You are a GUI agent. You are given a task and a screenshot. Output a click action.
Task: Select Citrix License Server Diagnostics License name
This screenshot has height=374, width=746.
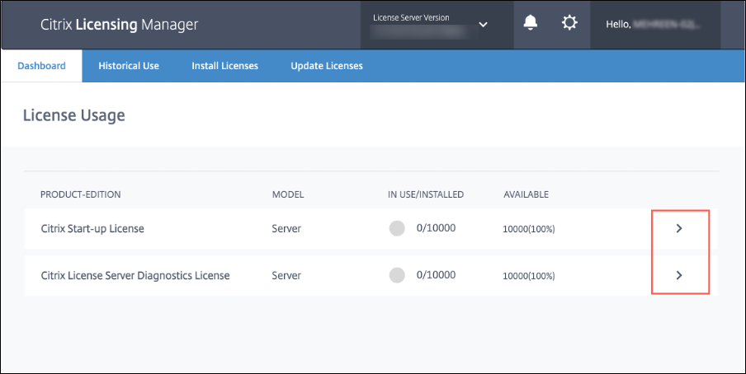point(135,275)
